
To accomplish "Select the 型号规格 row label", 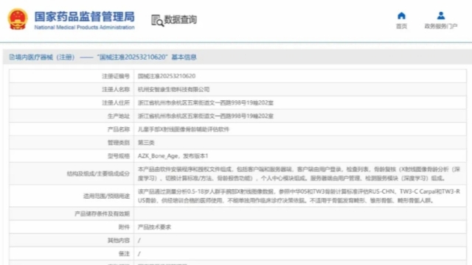I will [x=119, y=156].
